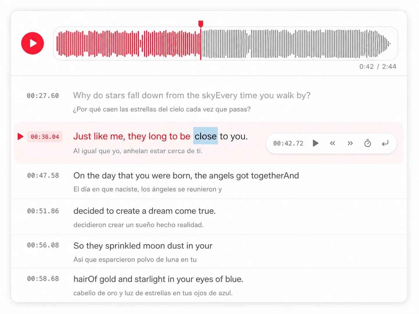Click translation "Así que esparcieron polvo de luna"
This screenshot has height=314, width=419.
pyautogui.click(x=126, y=260)
